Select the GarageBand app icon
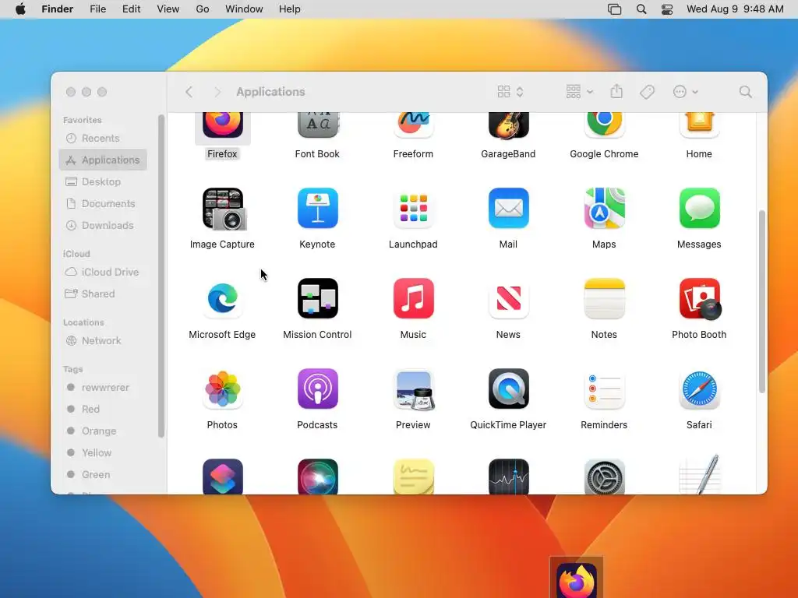Viewport: 798px width, 598px height. click(x=508, y=125)
